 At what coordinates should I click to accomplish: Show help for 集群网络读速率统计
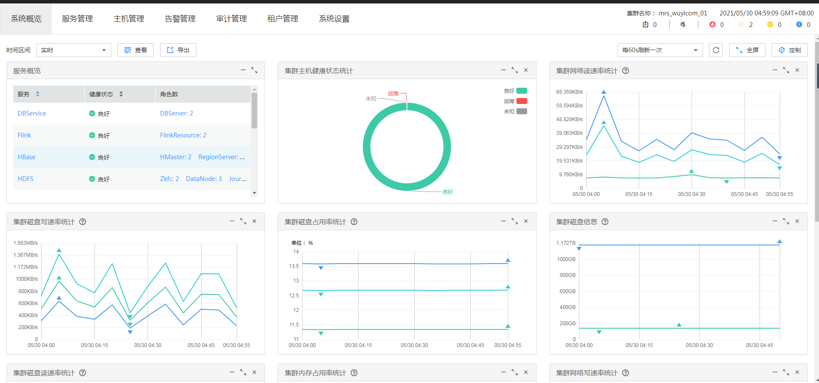626,71
